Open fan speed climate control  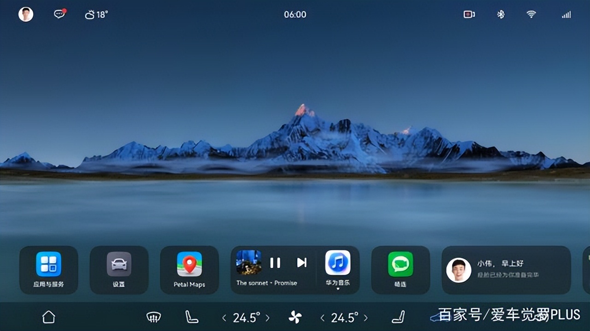tap(295, 317)
